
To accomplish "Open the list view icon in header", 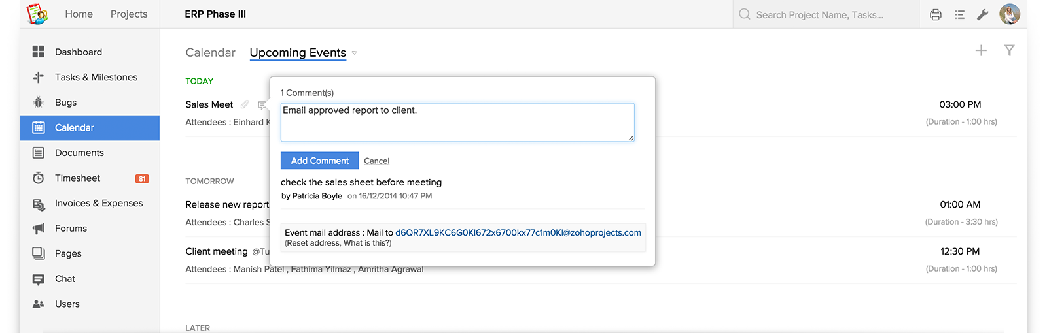I will pos(959,14).
